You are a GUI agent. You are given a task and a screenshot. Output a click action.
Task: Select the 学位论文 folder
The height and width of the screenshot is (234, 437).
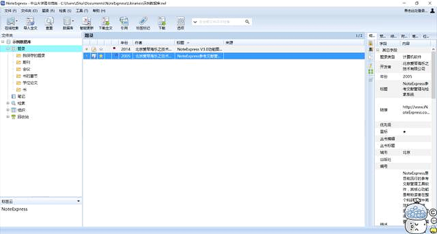coord(30,83)
